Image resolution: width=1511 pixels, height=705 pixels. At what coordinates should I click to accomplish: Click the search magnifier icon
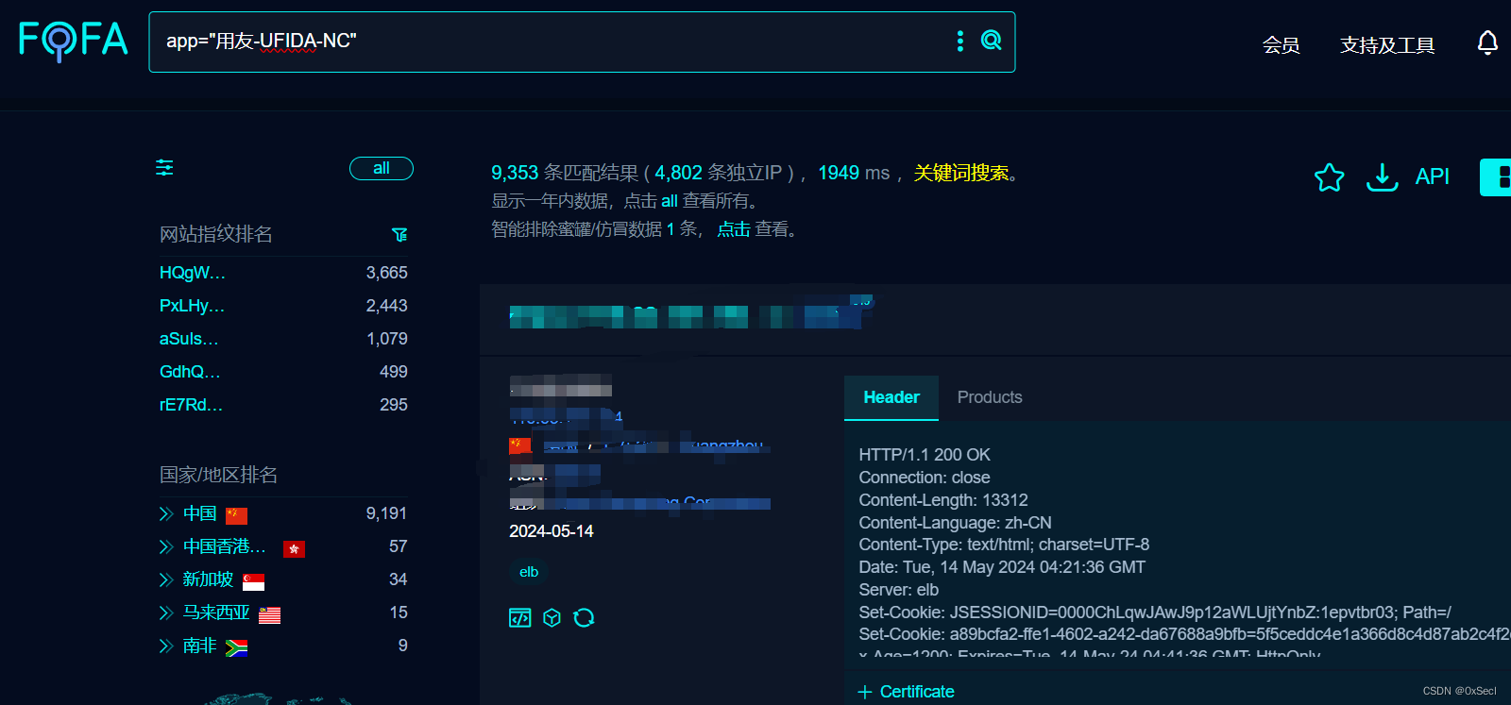coord(991,41)
